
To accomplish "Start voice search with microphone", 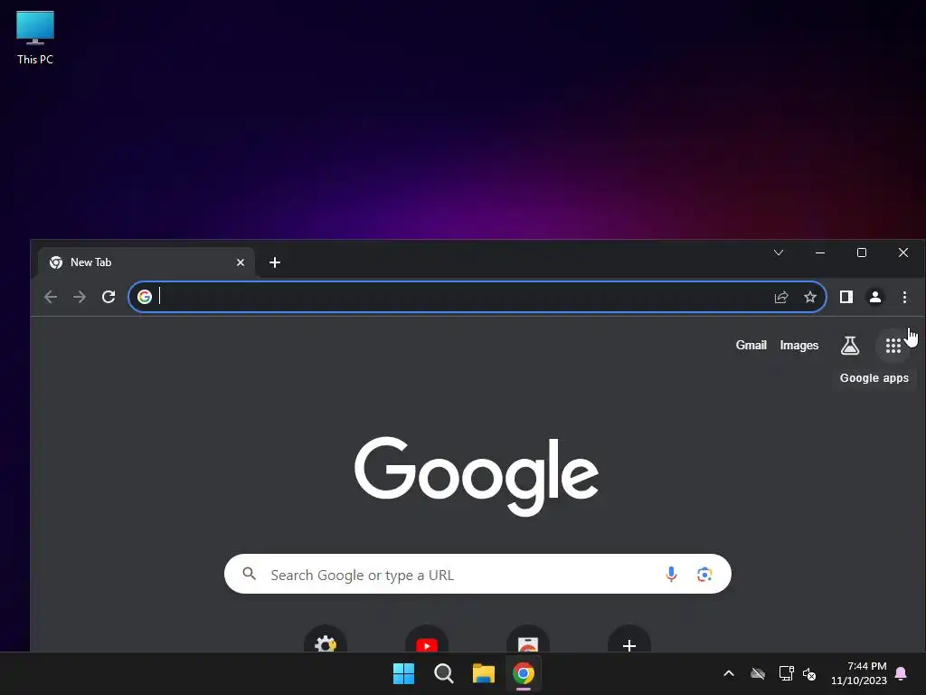I will 671,574.
